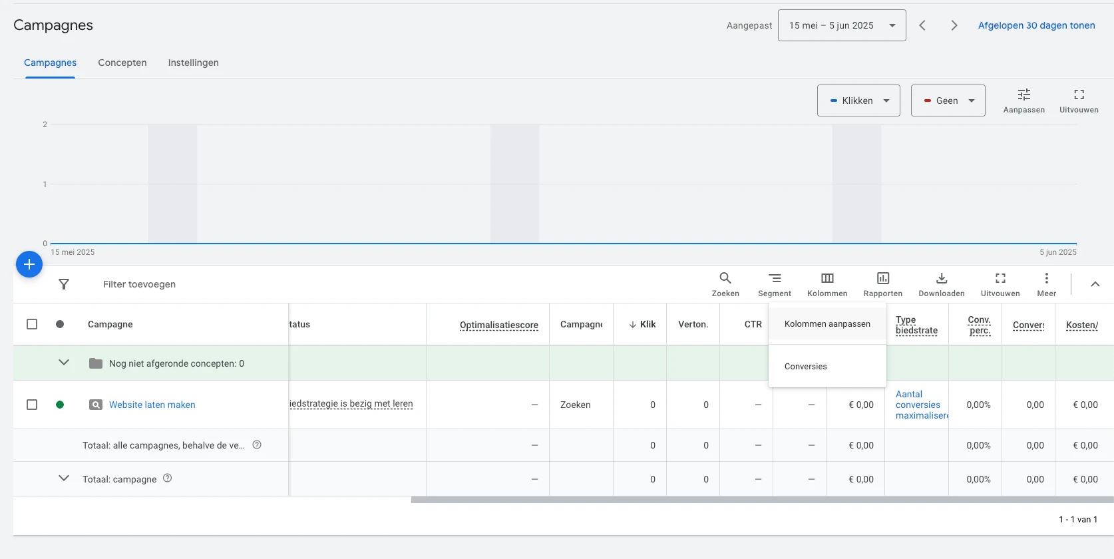Tick the checkbox for Website laten maken
This screenshot has height=559, width=1114.
32,405
